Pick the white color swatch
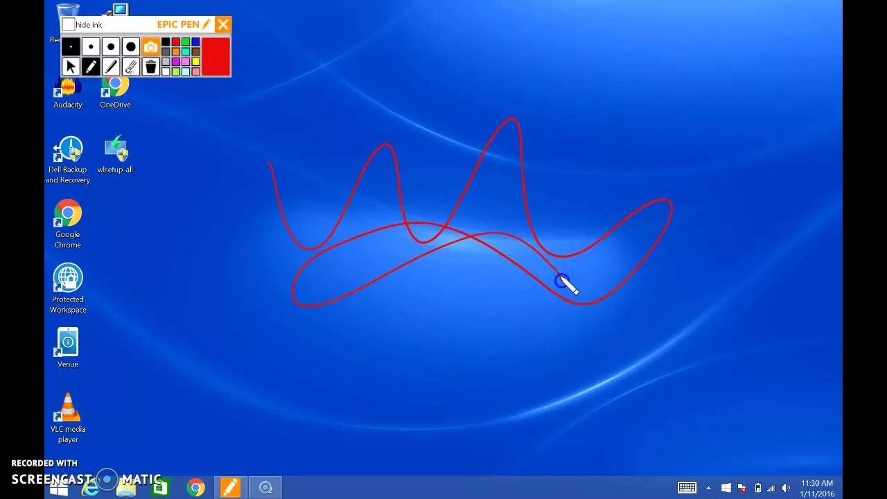Viewport: 887px width, 499px height. 166,71
